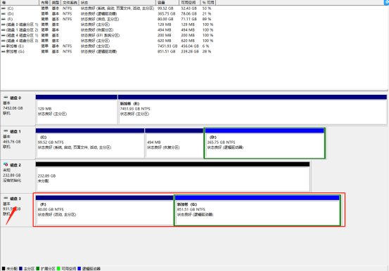This screenshot has width=389, height=271.
Task: Click the 7451.93 GB capacity cell in the list
Action: 167,46
